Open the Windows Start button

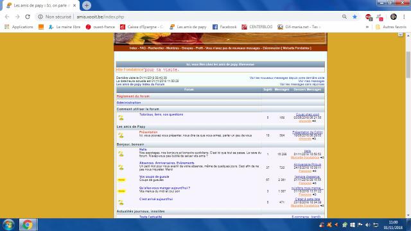click(8, 225)
